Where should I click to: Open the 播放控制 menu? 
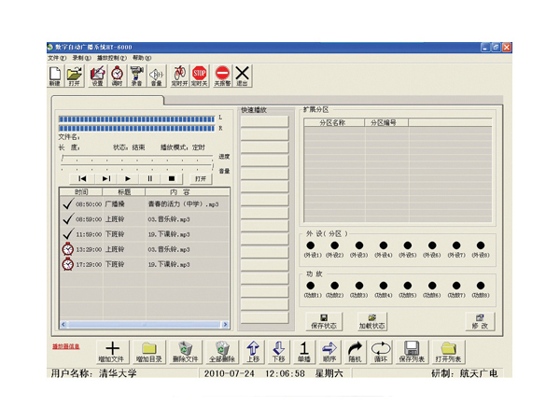[111, 58]
